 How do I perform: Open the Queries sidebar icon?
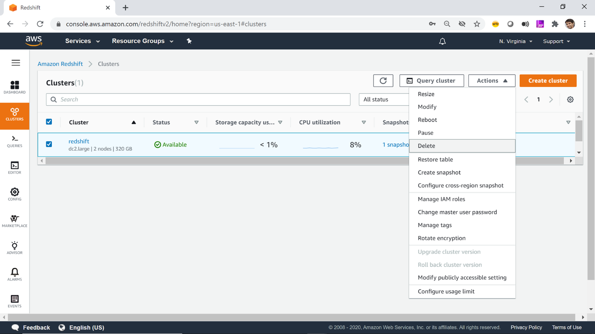point(15,141)
